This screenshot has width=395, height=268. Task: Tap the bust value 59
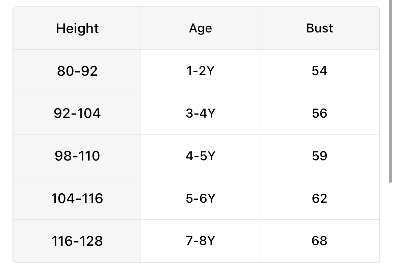coord(319,156)
